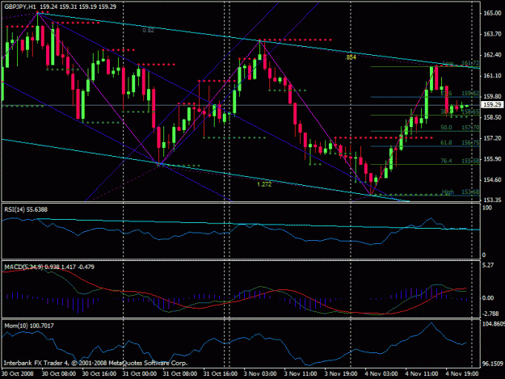
Task: Click the Mom(10) 100.7017 indicator label
Action: (x=29, y=326)
